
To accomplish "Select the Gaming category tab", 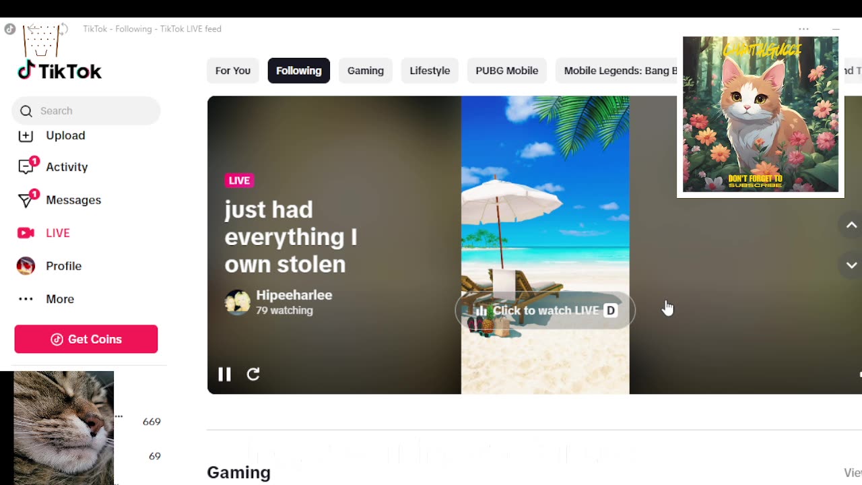I will coord(366,71).
